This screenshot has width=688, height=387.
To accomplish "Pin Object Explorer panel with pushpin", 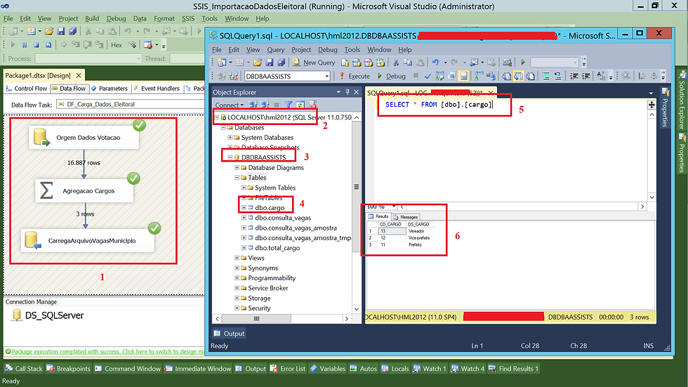I will tap(348, 92).
